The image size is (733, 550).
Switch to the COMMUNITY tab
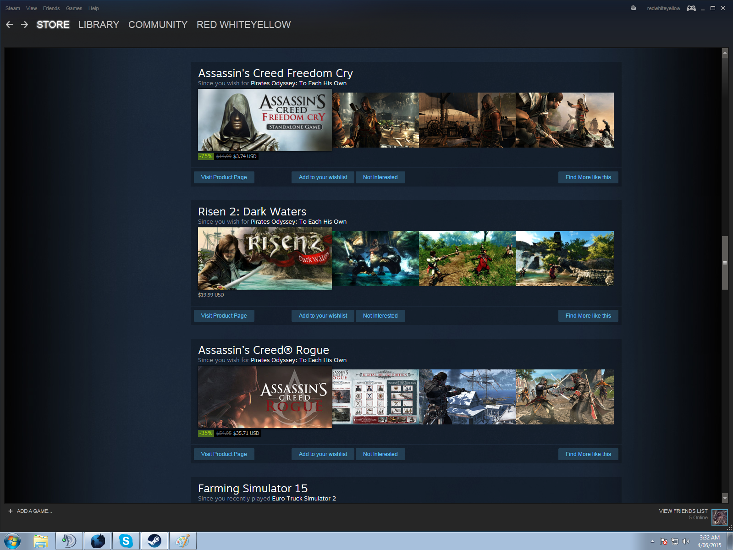tap(158, 25)
